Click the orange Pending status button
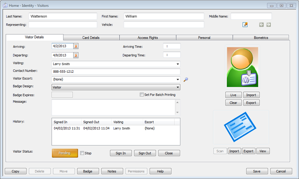The image size is (299, 179). [65, 153]
